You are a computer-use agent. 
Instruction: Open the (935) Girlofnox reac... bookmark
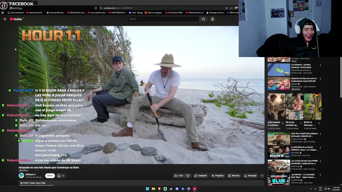click(x=76, y=13)
